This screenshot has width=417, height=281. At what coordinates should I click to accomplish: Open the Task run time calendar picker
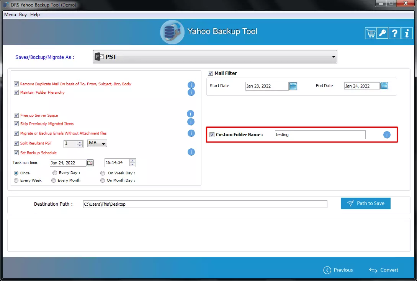[90, 163]
